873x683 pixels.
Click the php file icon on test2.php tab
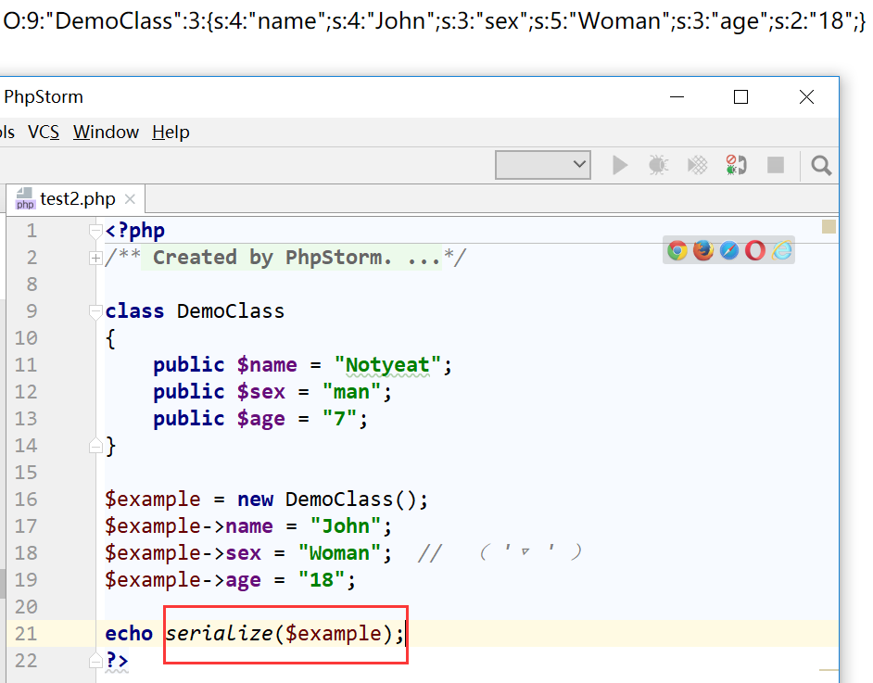pos(25,198)
